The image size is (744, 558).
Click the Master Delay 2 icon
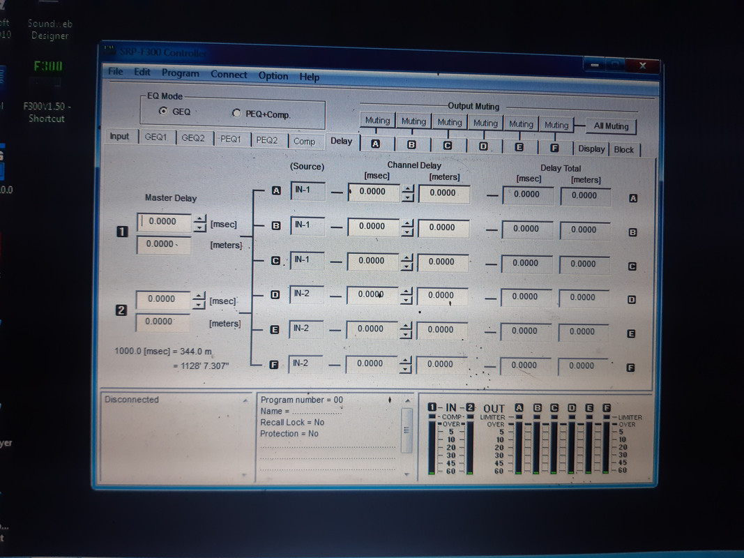click(x=121, y=310)
